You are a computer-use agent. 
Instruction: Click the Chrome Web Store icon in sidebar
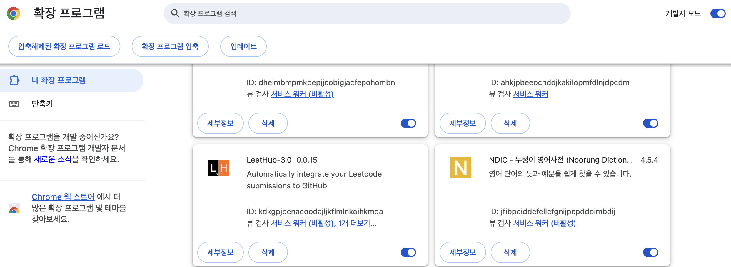point(14,208)
